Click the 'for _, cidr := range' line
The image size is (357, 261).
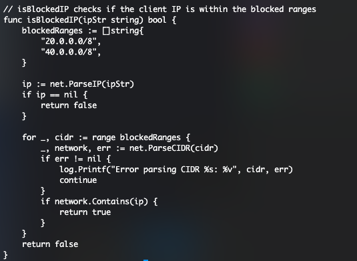[x=106, y=138]
